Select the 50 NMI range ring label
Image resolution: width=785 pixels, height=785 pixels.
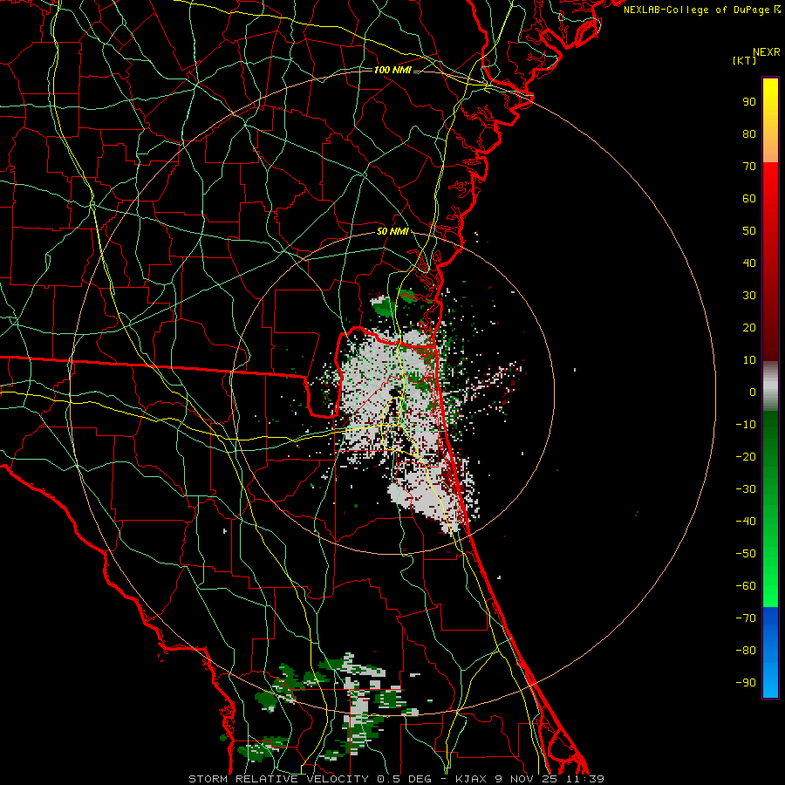[x=392, y=231]
